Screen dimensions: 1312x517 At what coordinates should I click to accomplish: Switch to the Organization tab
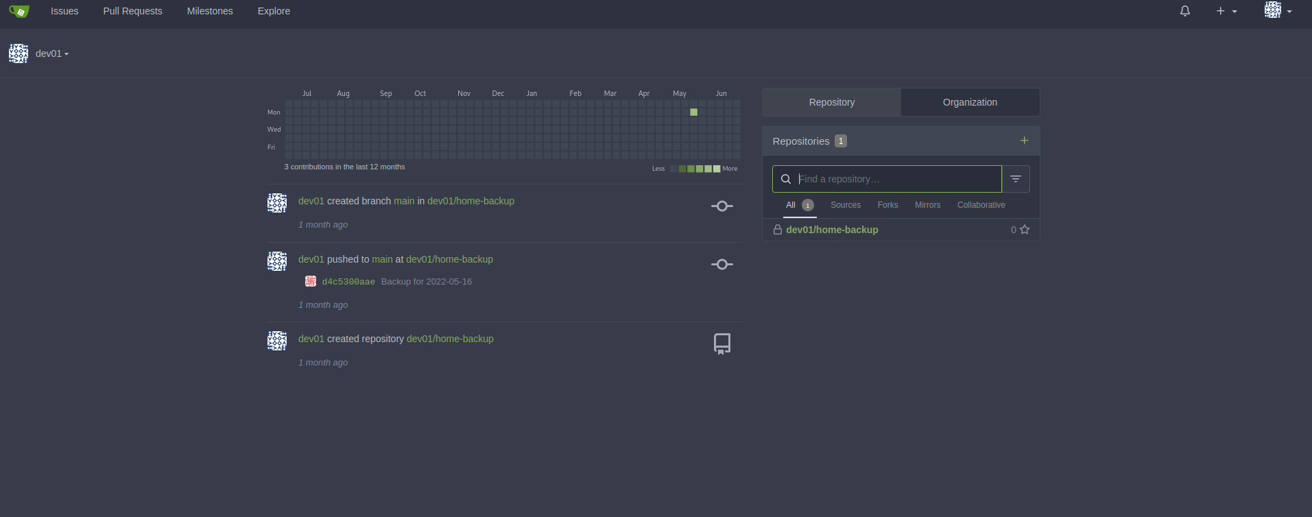[970, 102]
